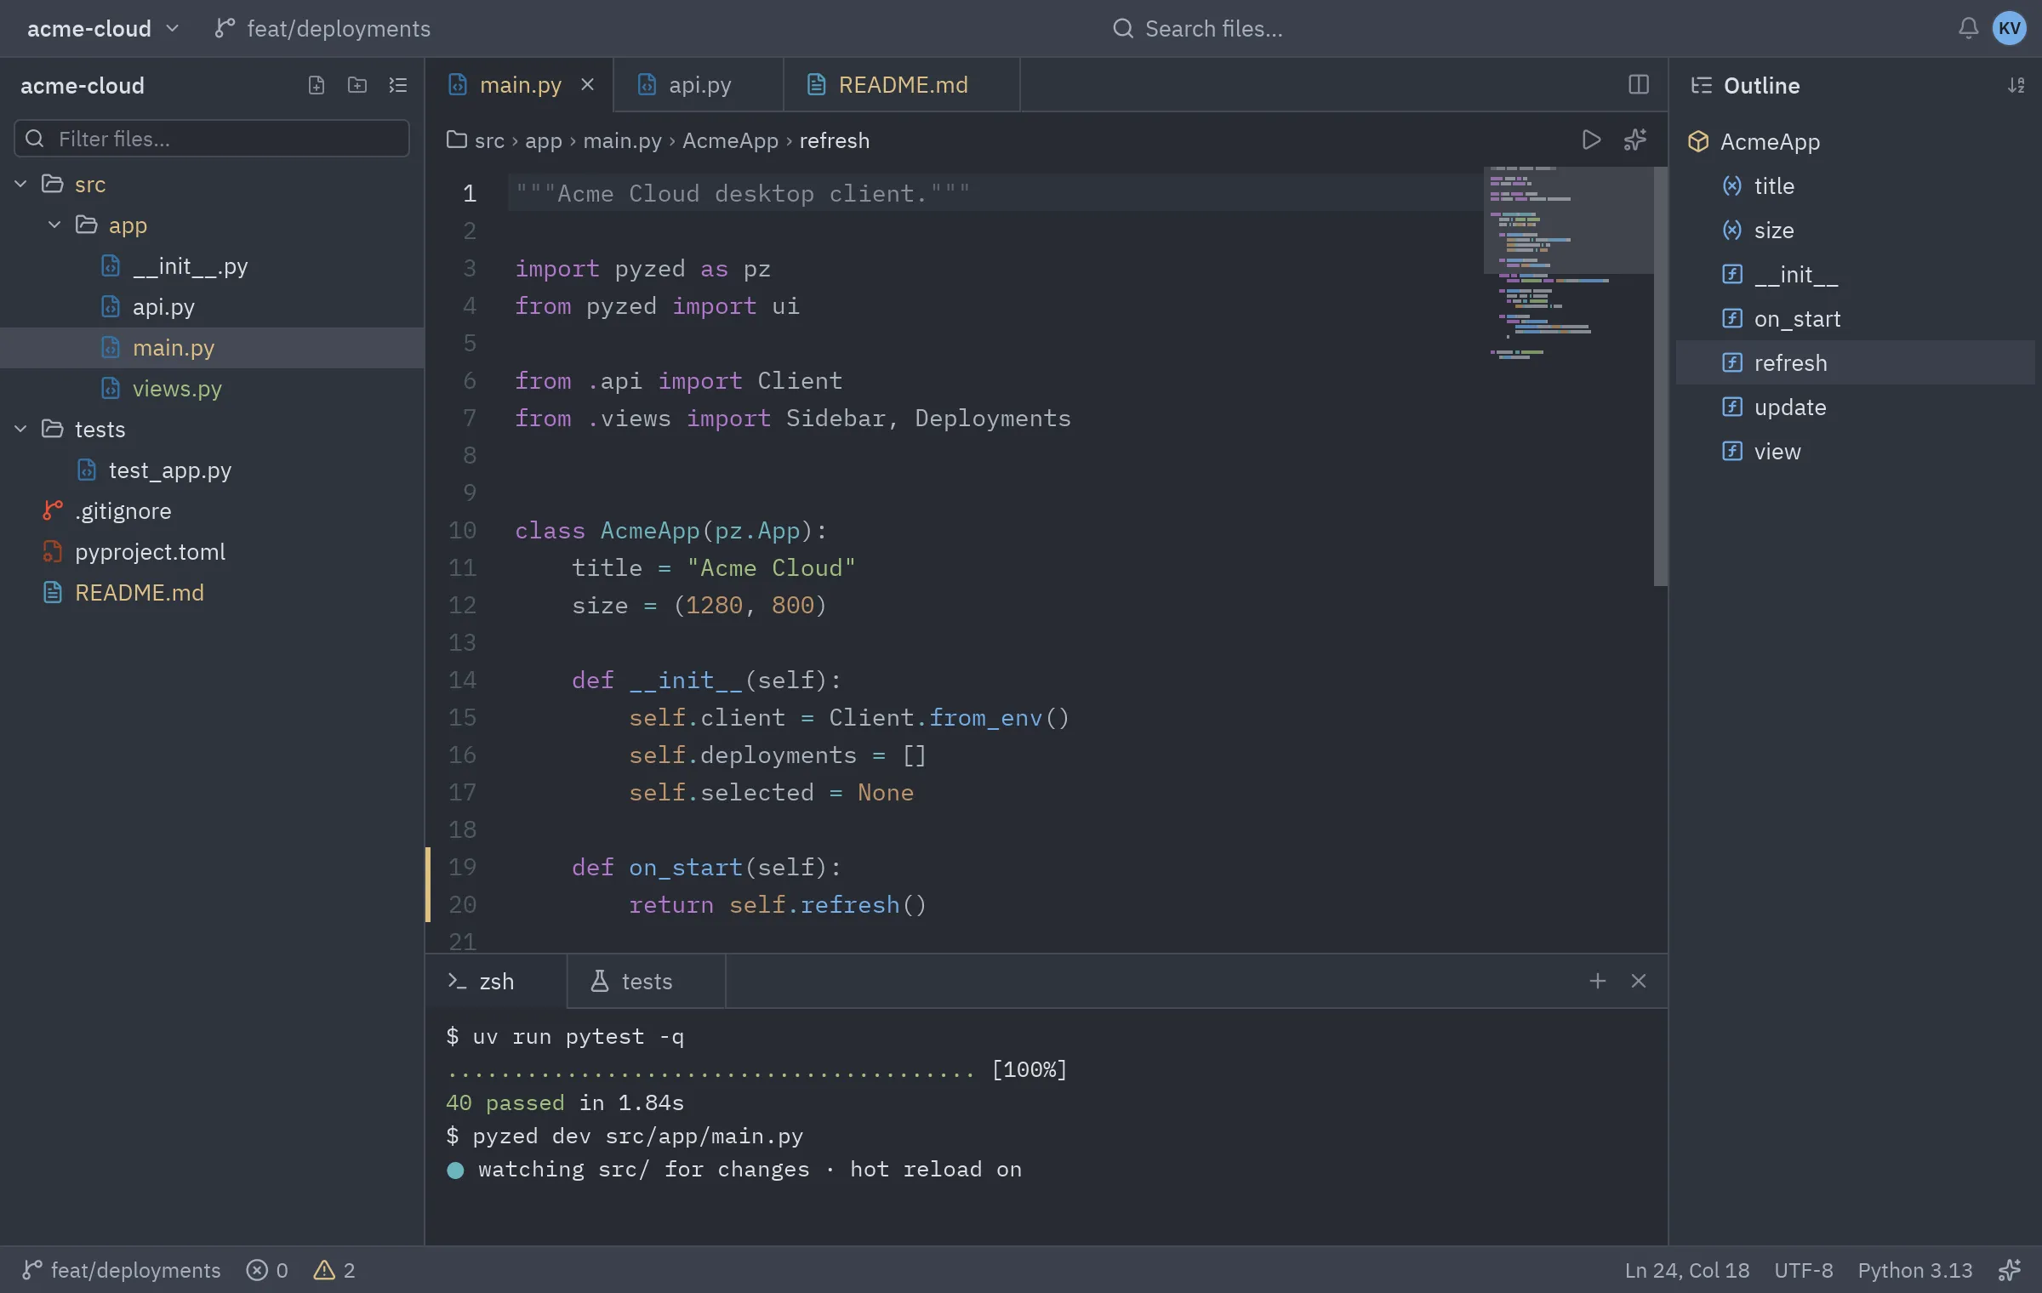Click the new folder icon in explorer header
The height and width of the screenshot is (1293, 2042).
tap(357, 85)
